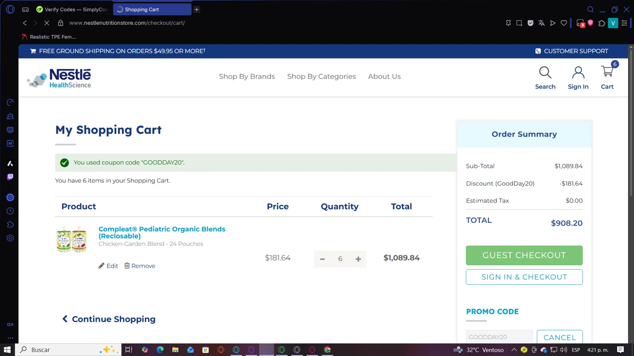This screenshot has height=356, width=634.
Task: Go to Nestlé Health Science homepage logo
Action: click(x=59, y=78)
